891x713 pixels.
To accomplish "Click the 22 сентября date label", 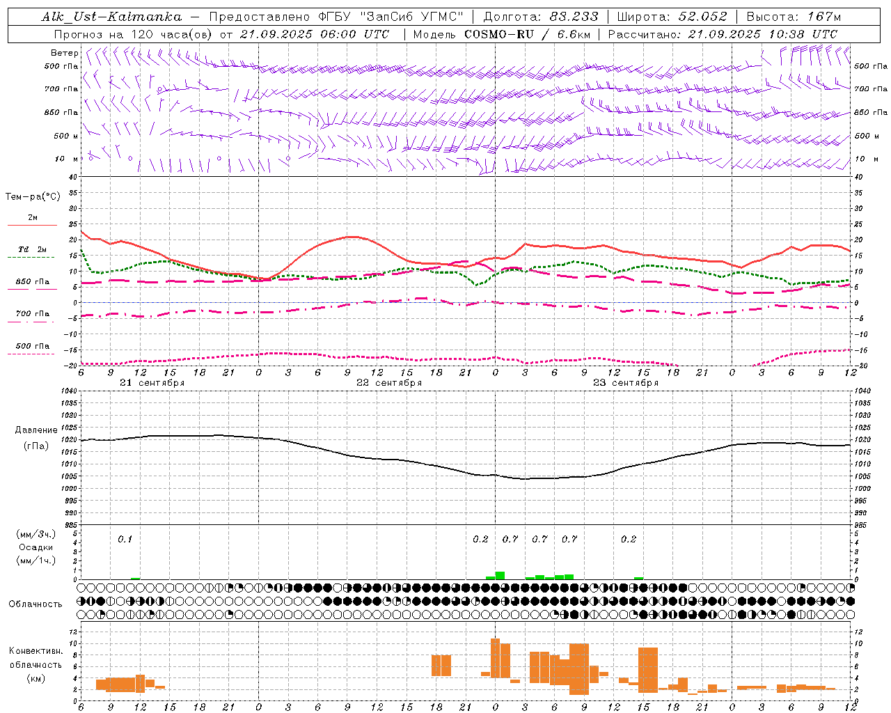I will pyautogui.click(x=389, y=383).
